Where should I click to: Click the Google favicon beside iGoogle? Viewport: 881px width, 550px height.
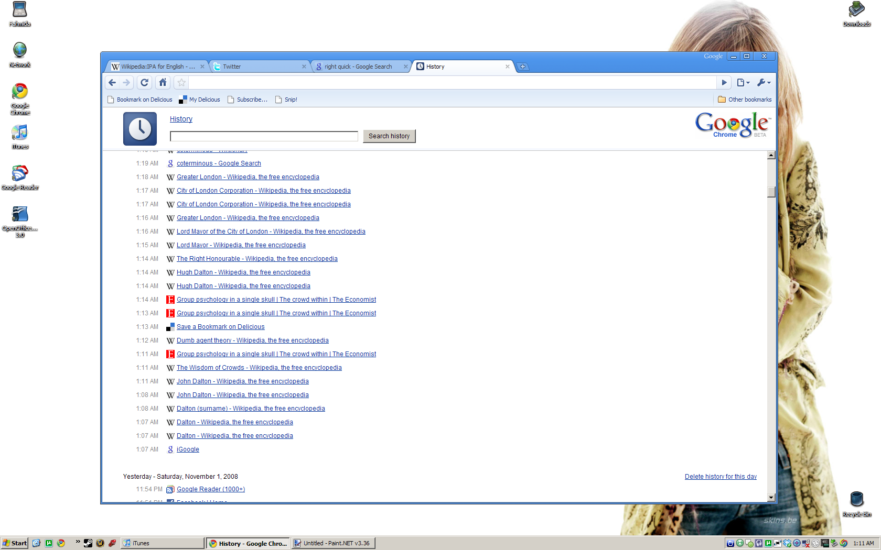pos(170,449)
